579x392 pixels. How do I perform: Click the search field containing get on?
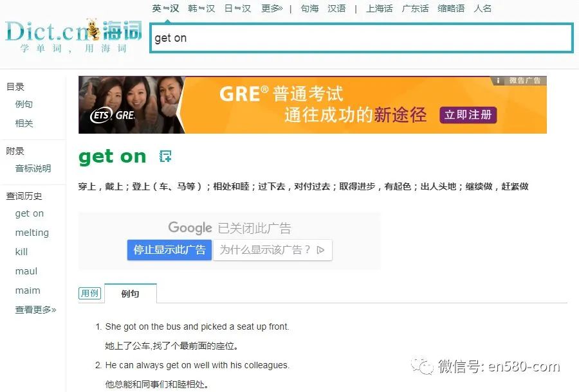(362, 38)
